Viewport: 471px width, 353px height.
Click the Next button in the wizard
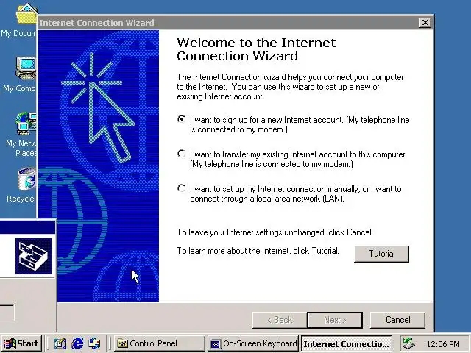click(x=335, y=320)
